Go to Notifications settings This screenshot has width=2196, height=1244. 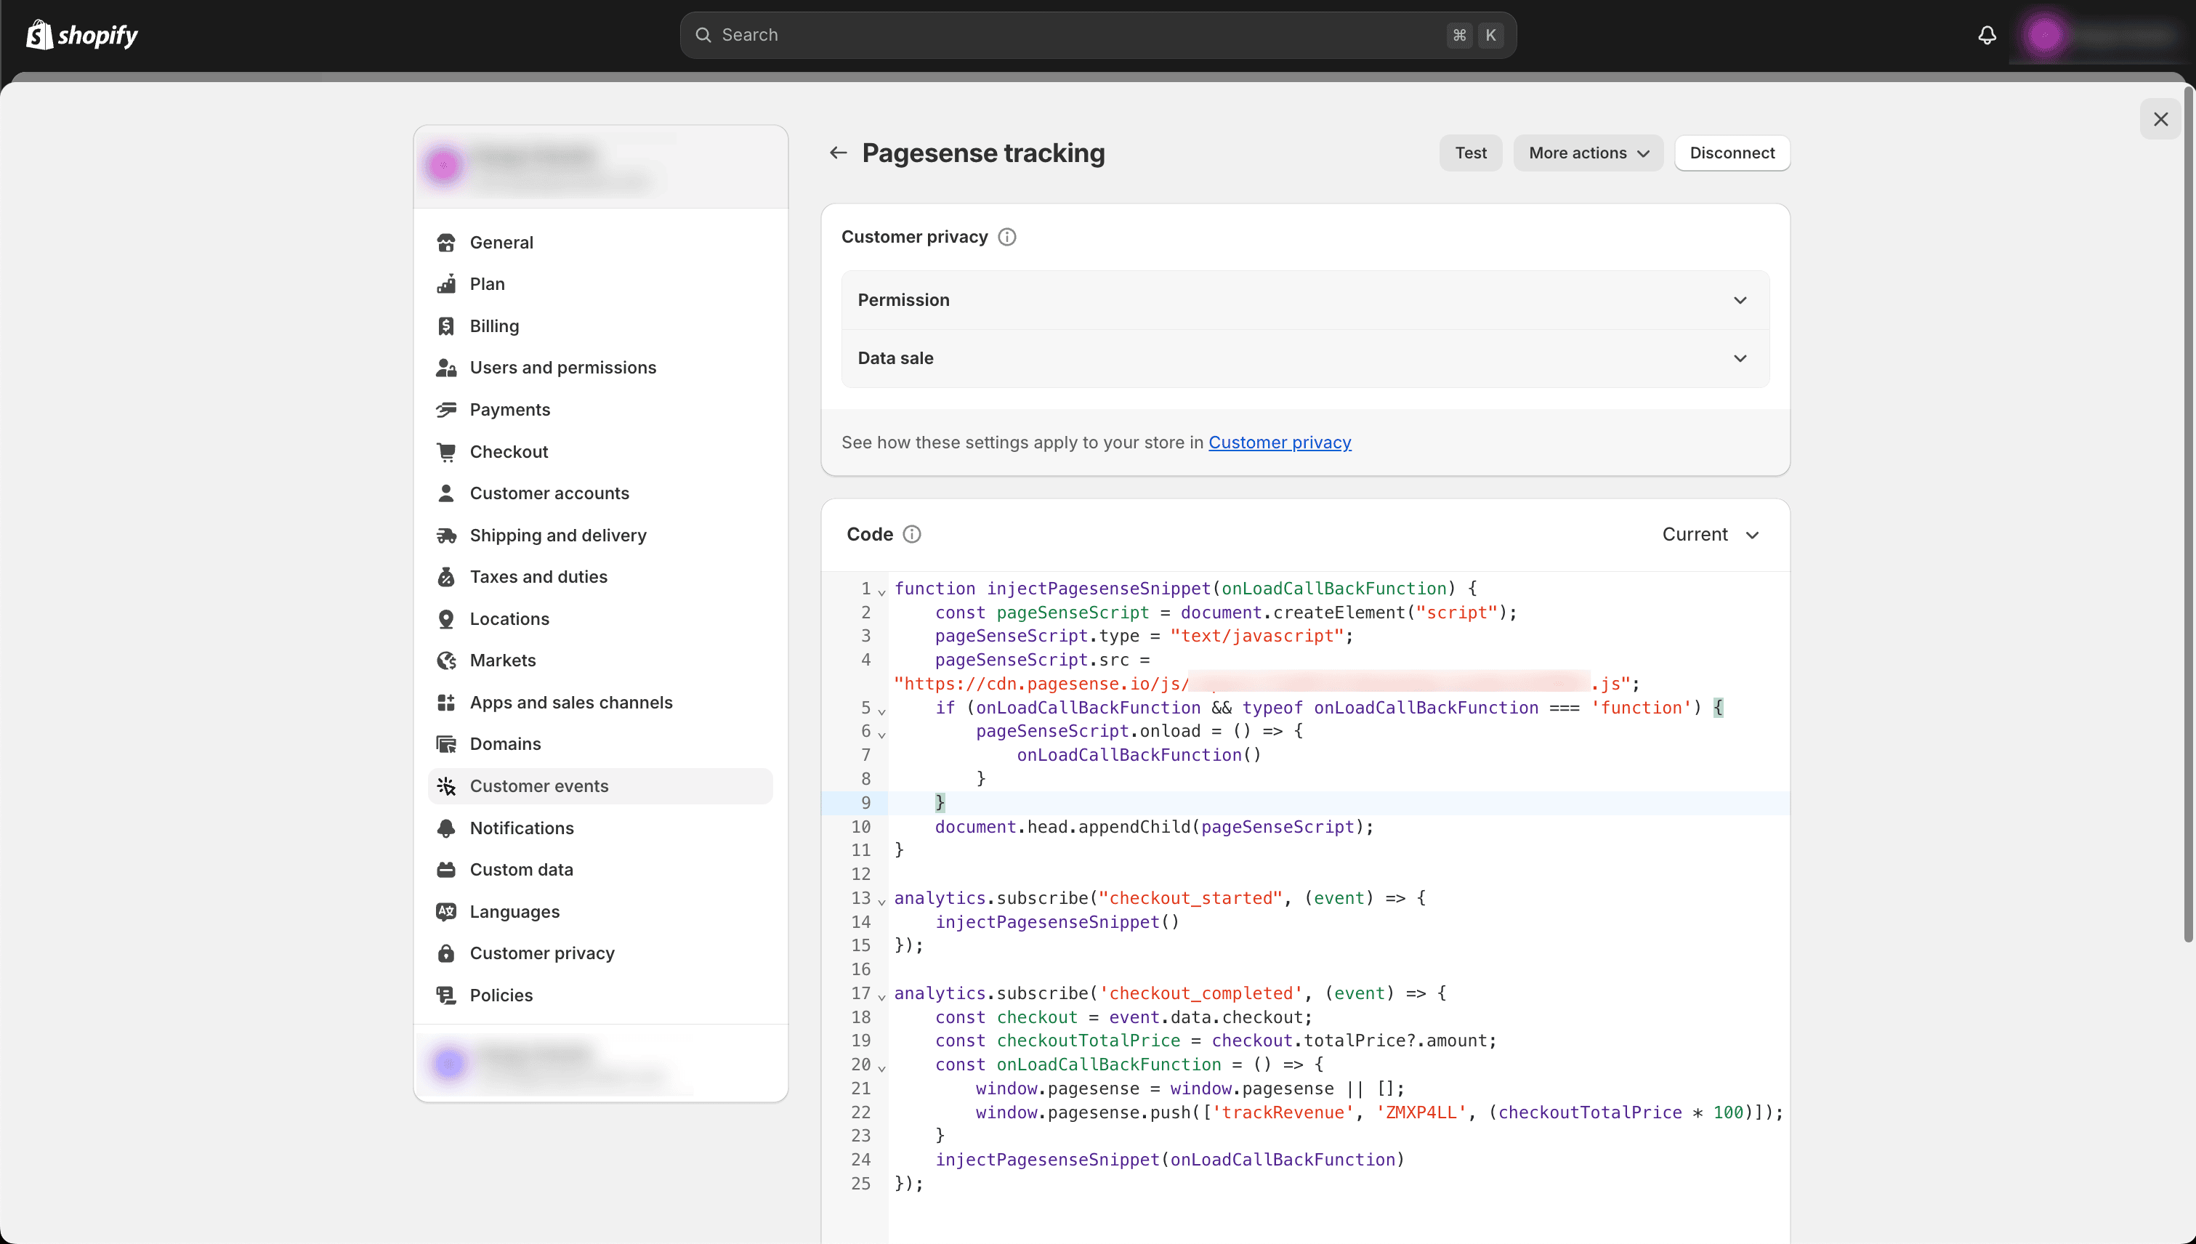pos(521,827)
